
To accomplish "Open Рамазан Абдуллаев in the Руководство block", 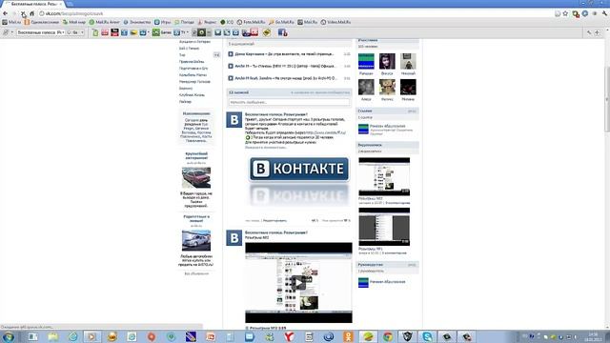I will click(388, 282).
